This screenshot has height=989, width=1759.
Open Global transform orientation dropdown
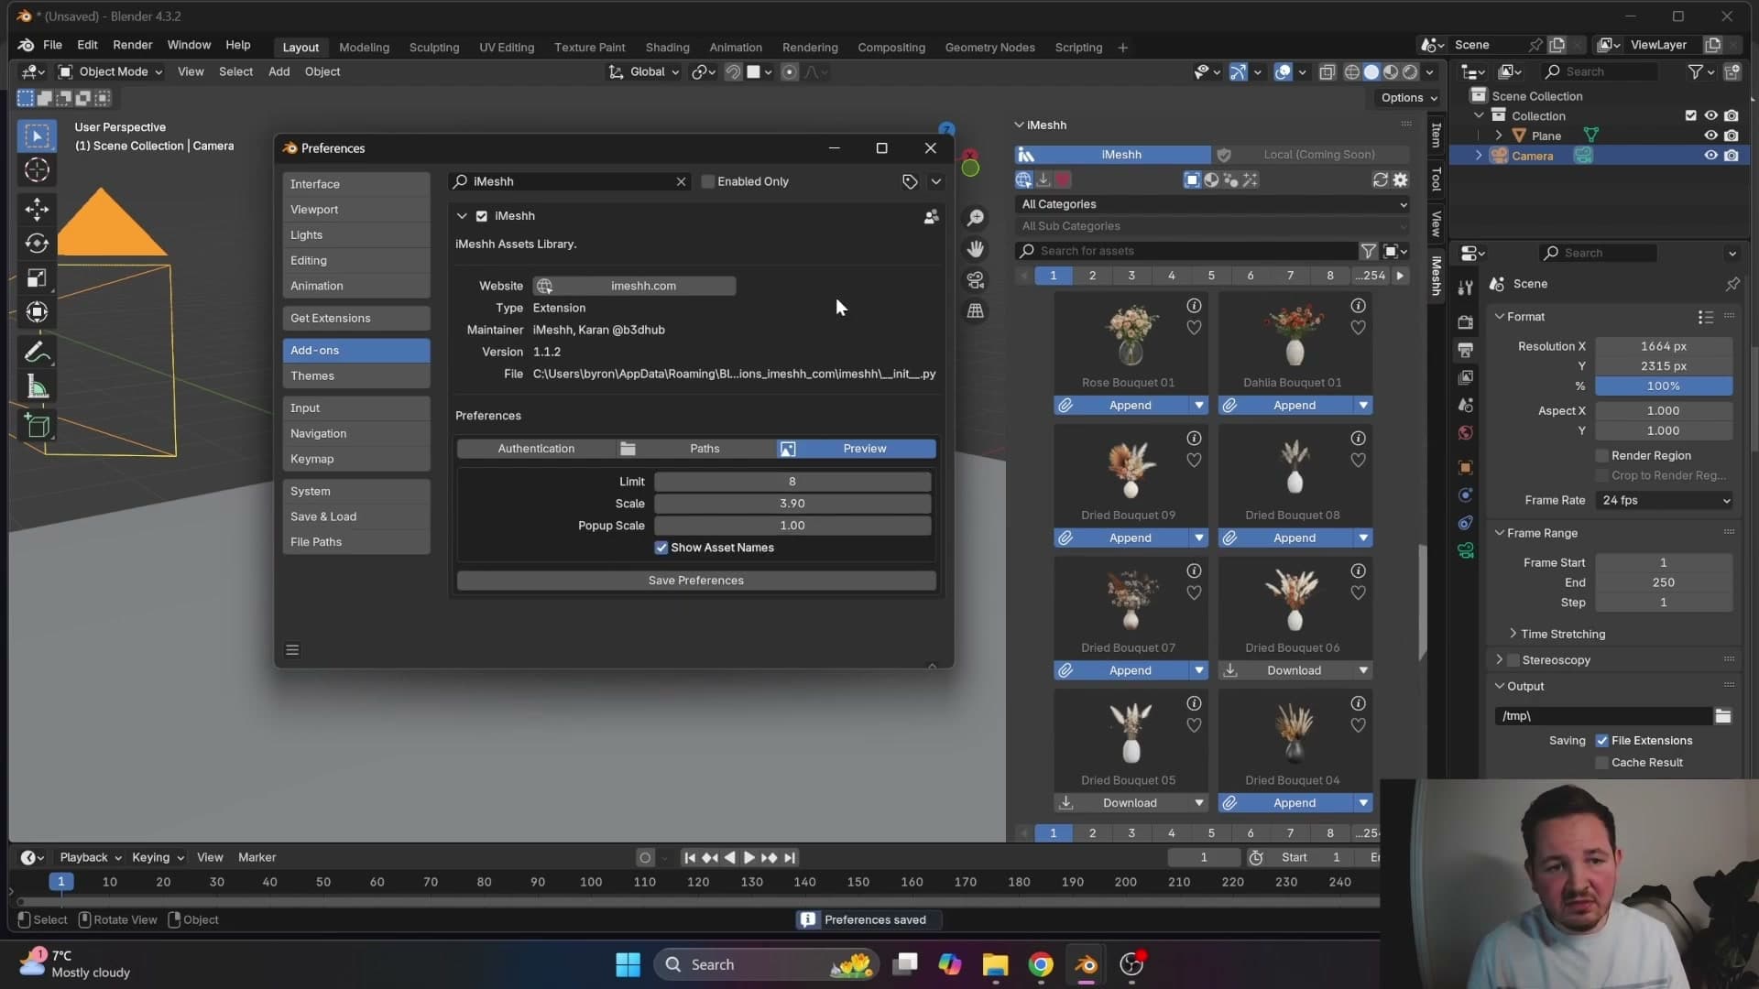coord(646,71)
